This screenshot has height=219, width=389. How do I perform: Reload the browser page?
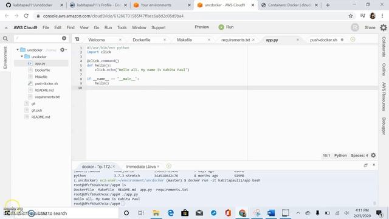click(26, 16)
